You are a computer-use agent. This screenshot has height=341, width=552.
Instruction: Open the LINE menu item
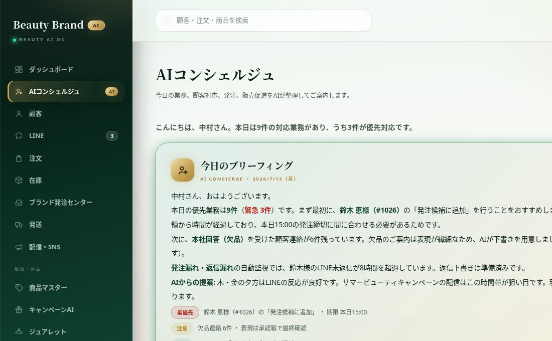(x=66, y=136)
